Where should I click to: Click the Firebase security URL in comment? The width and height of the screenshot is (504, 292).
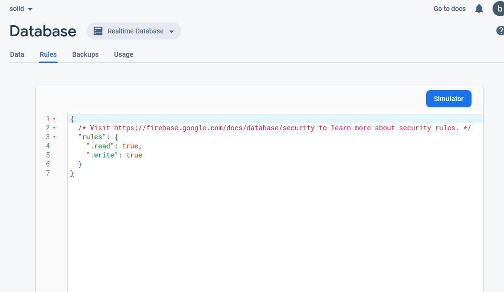coord(215,128)
